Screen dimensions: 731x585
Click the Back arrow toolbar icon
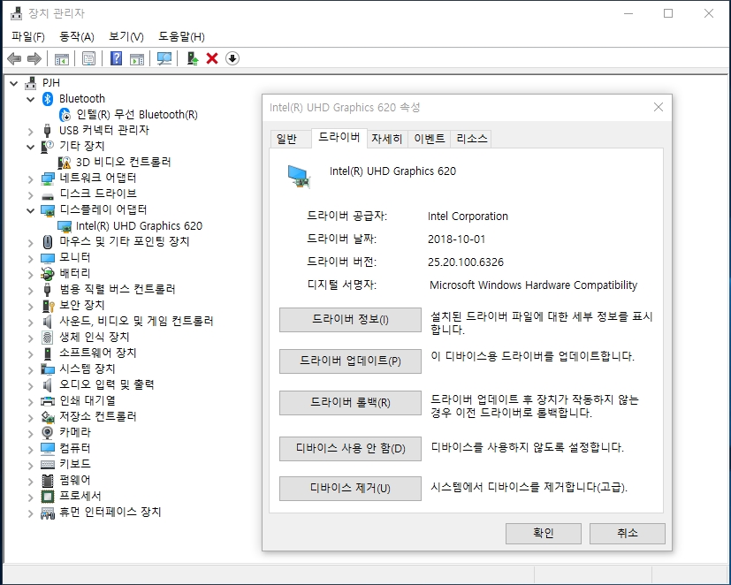[14, 58]
